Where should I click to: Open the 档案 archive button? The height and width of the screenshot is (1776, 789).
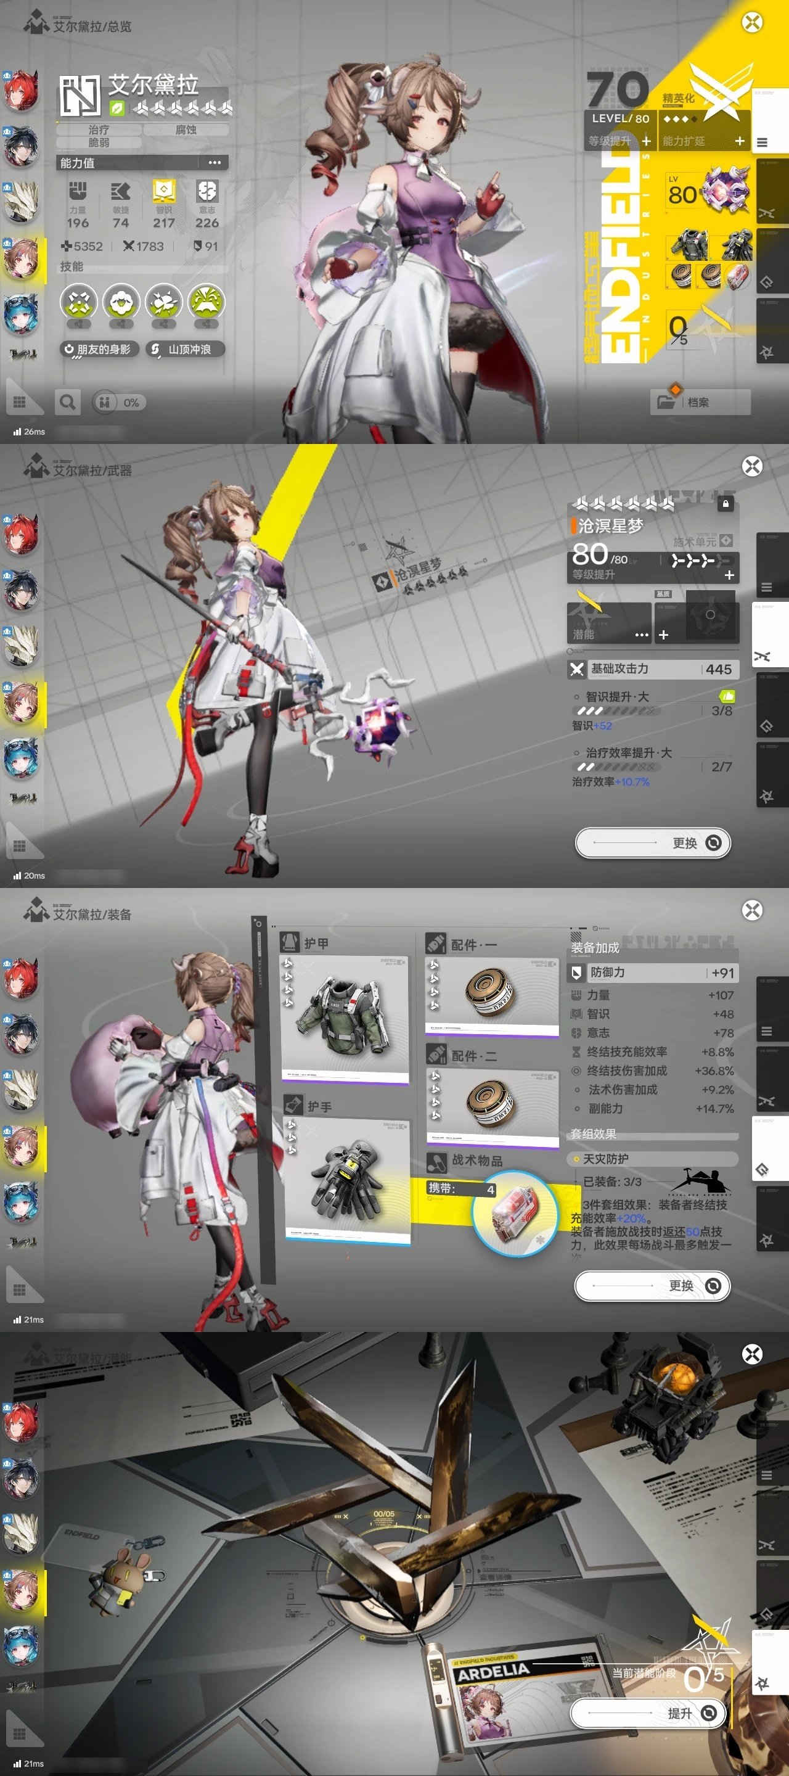click(x=700, y=402)
